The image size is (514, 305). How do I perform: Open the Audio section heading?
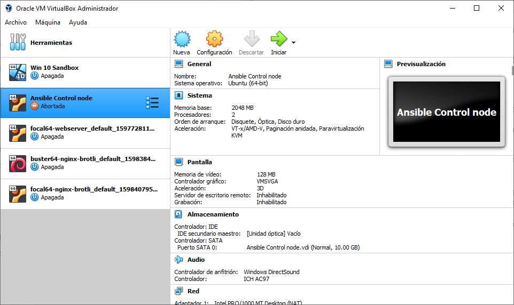(x=196, y=260)
